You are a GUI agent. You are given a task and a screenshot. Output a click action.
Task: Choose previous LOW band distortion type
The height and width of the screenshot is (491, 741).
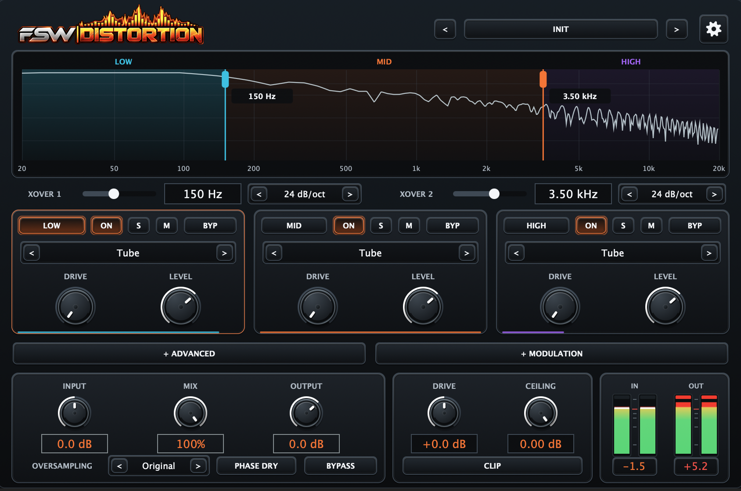32,253
